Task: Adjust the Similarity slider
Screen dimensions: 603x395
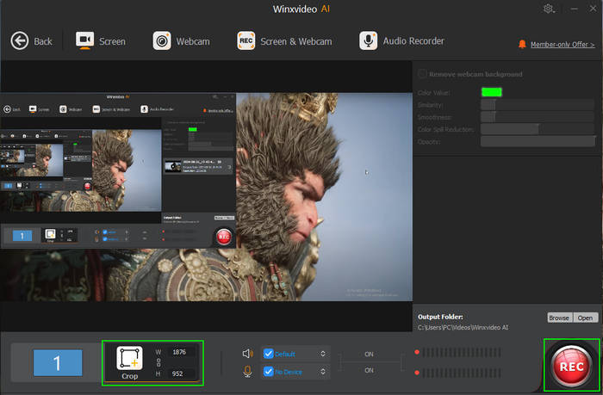Action: click(538, 104)
